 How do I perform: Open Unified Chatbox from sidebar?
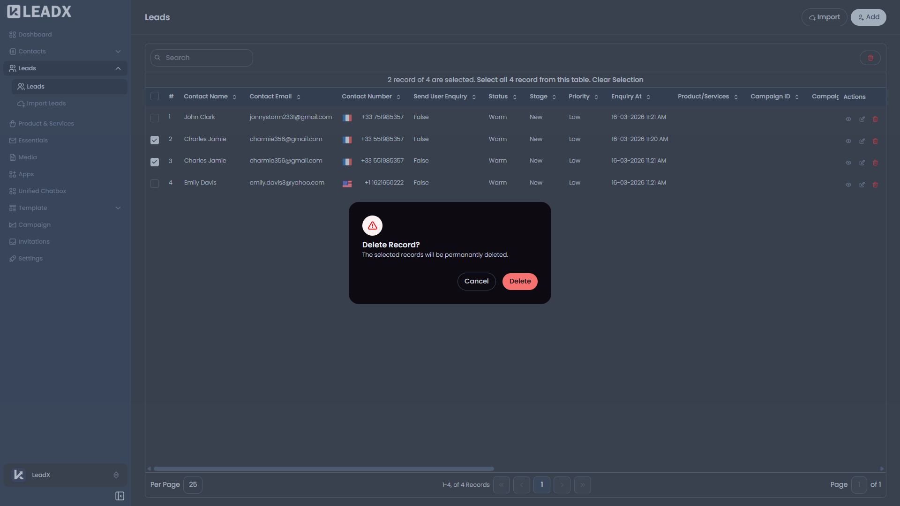[x=42, y=191]
